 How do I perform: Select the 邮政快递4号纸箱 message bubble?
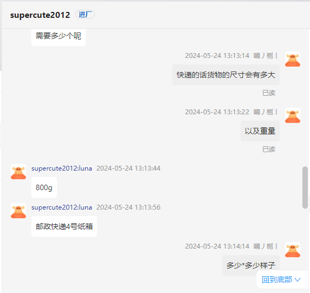(x=64, y=226)
